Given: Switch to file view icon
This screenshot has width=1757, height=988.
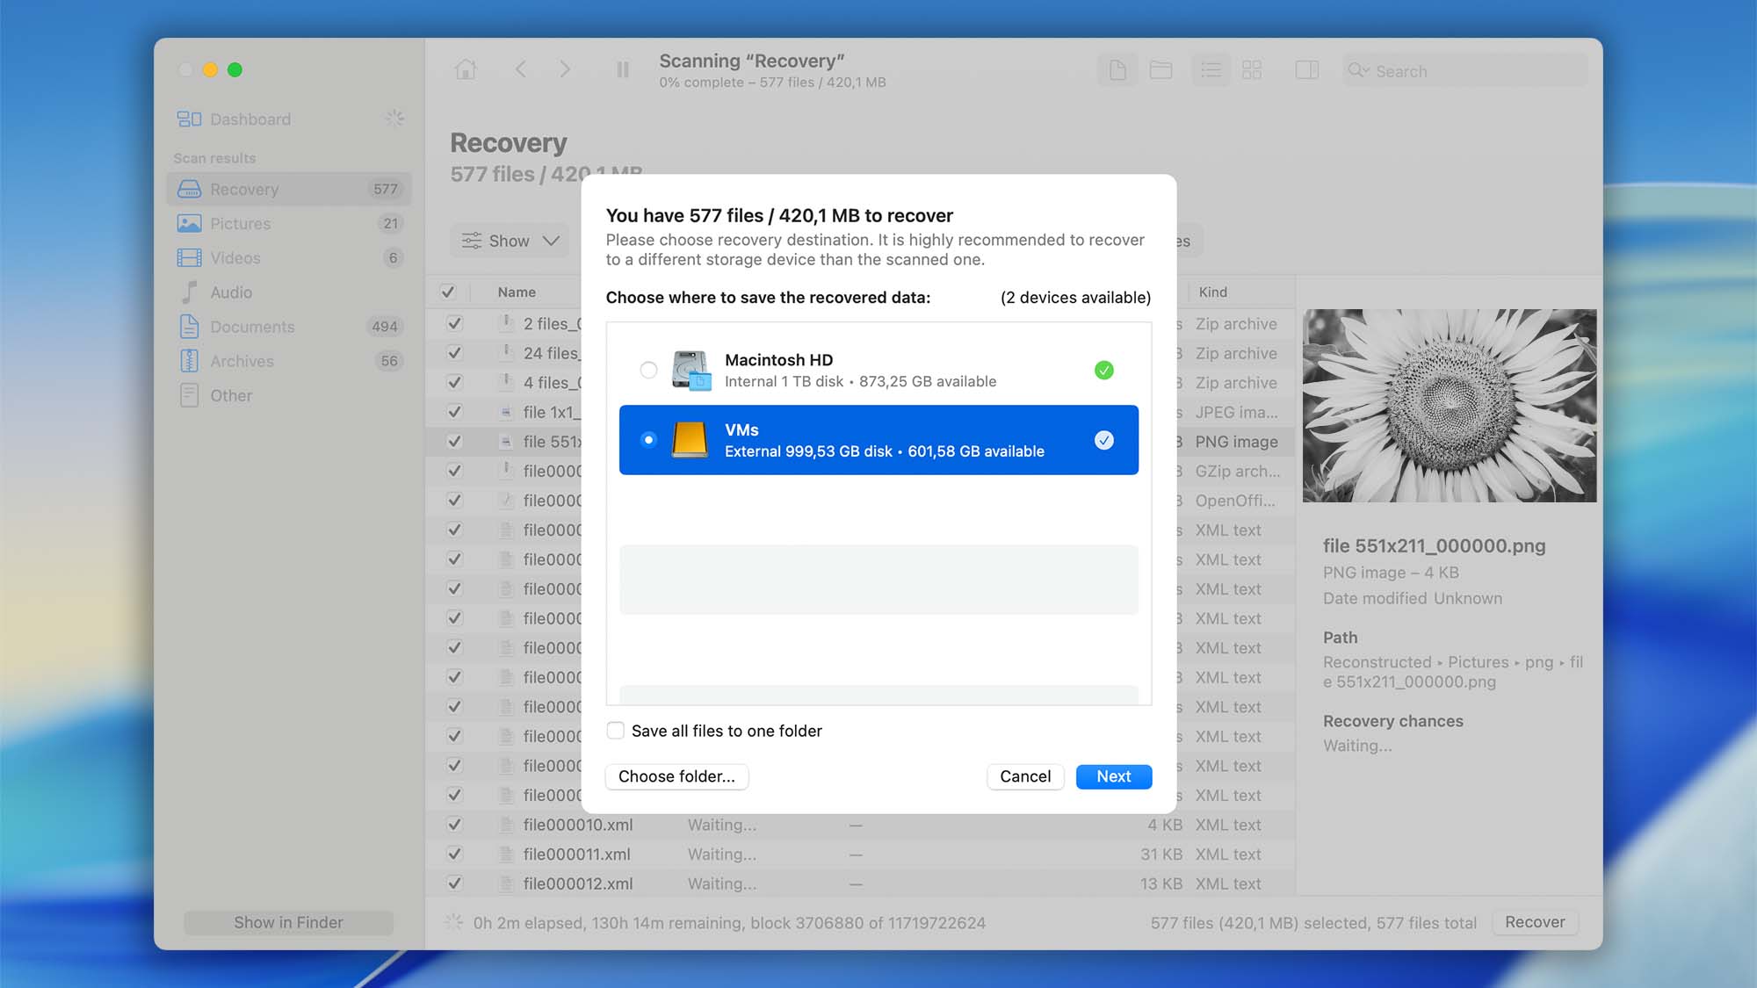Looking at the screenshot, I should (x=1117, y=69).
